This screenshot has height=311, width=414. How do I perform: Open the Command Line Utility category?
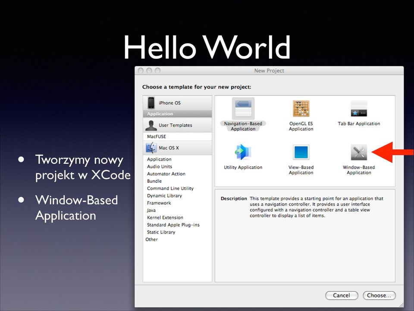coord(177,188)
